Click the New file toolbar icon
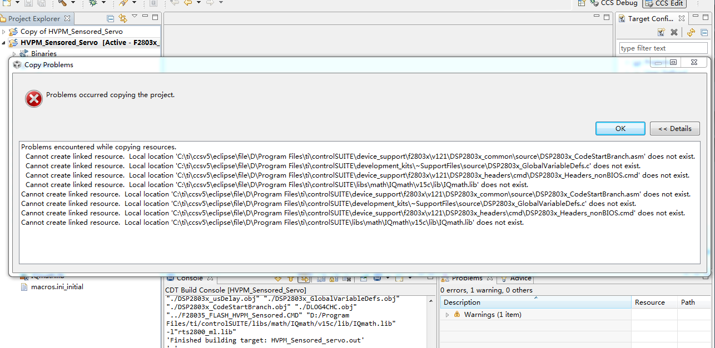 pos(7,3)
